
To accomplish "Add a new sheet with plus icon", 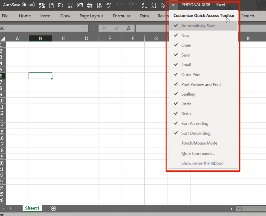I will point(54,208).
